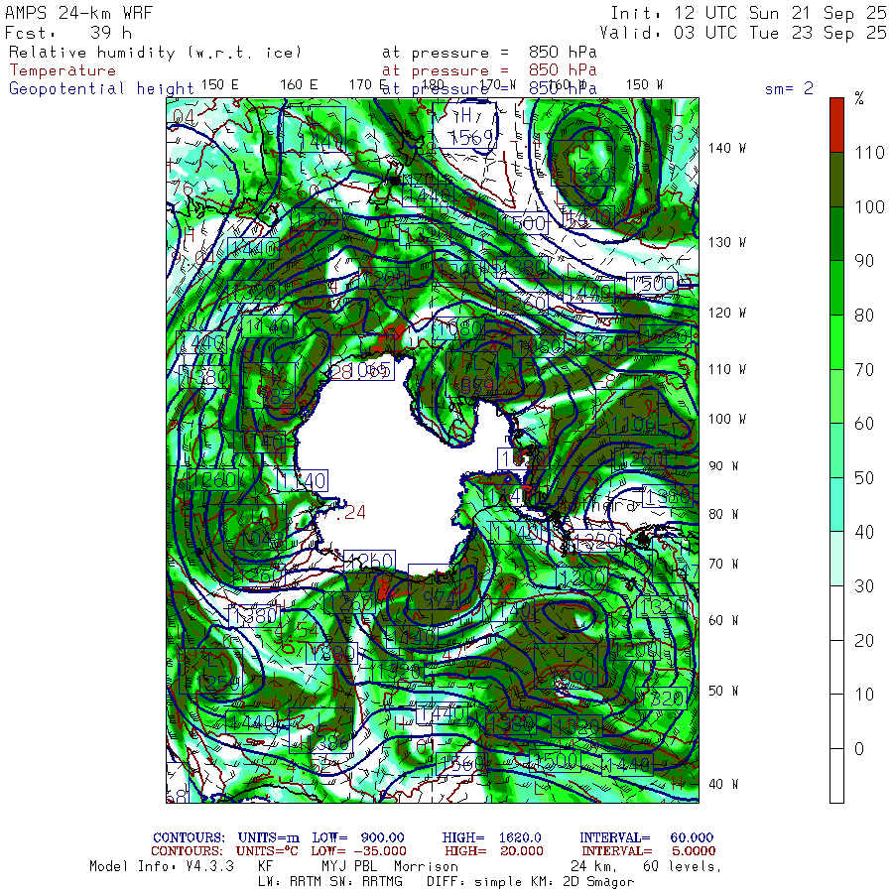Click the blue 'Geopotential height' legend label
The image size is (893, 893).
tap(101, 89)
